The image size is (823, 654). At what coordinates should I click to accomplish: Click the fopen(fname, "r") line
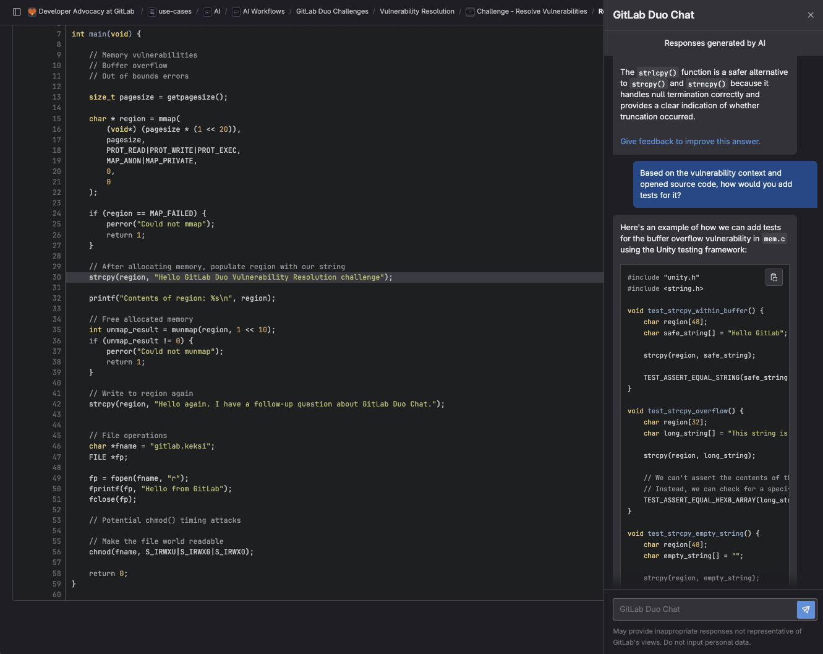[x=139, y=478]
